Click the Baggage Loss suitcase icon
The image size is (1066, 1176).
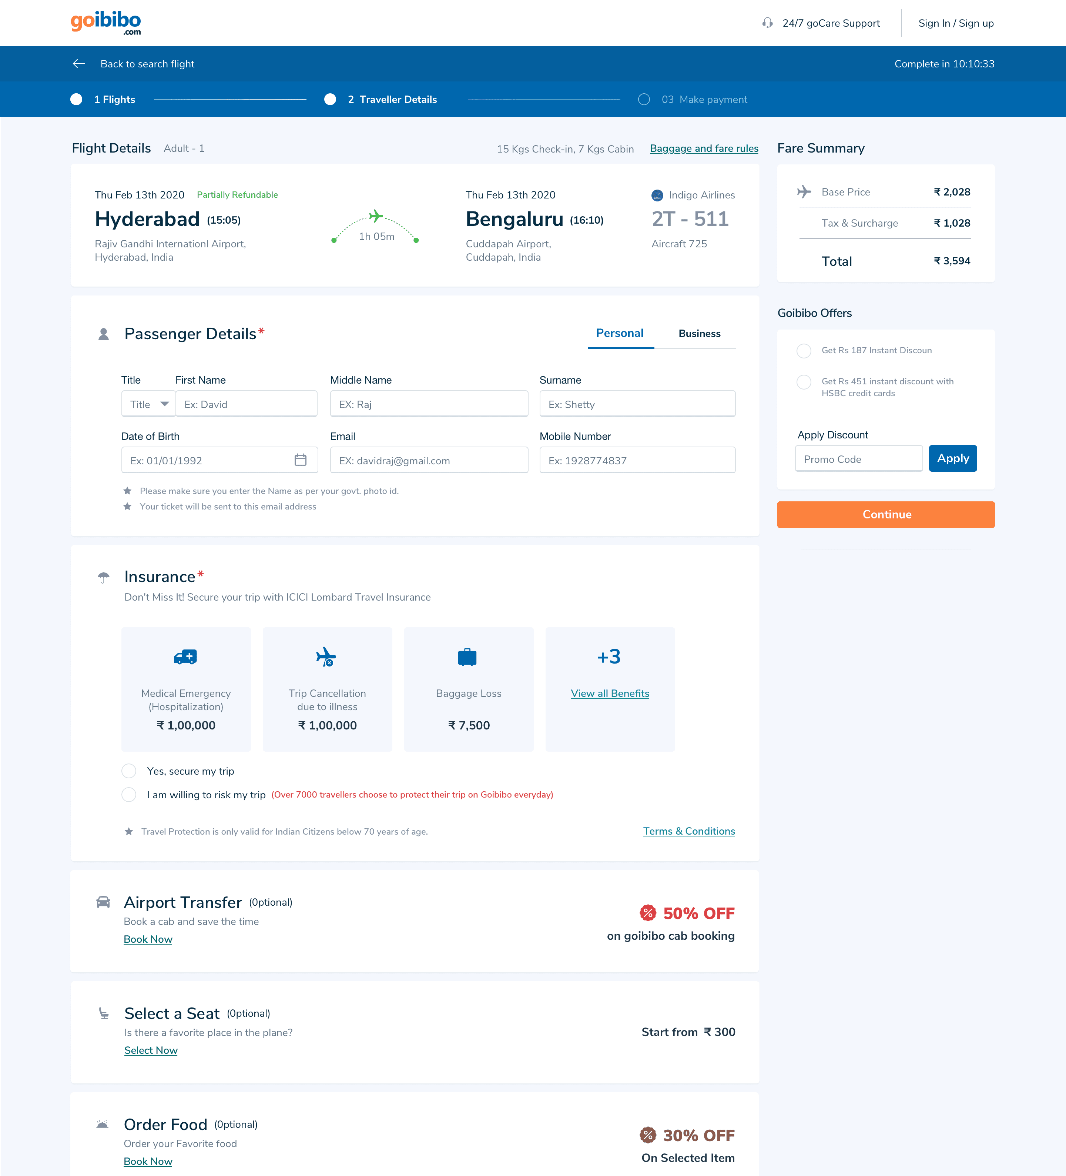(467, 657)
